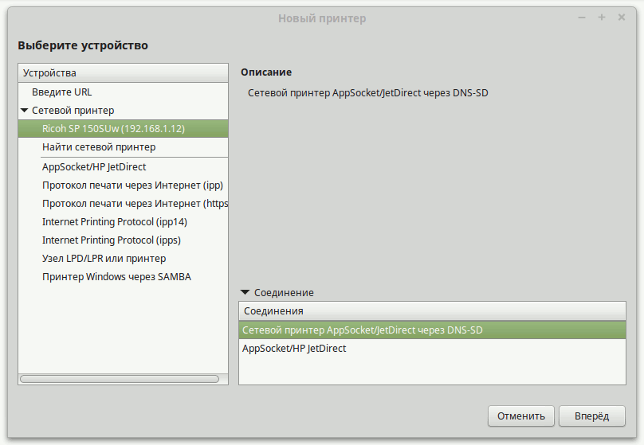The image size is (644, 445).
Task: Select Ricoh SP 150SUw printer entry
Action: point(113,129)
